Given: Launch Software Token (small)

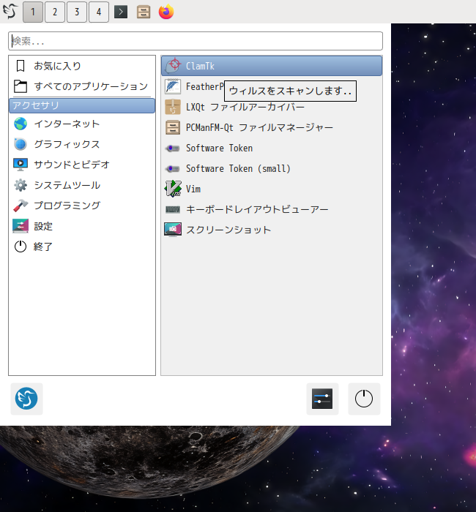Looking at the screenshot, I should click(272, 168).
